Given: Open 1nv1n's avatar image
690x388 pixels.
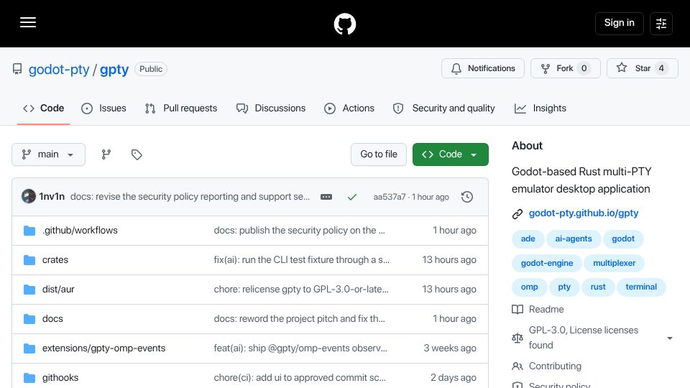Looking at the screenshot, I should coord(29,196).
